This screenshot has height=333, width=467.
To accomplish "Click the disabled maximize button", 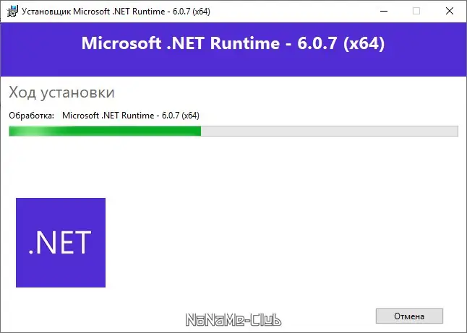I will tap(416, 11).
